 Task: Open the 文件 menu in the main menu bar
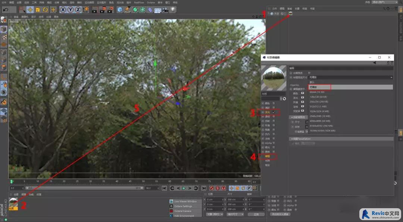(x=4, y=3)
